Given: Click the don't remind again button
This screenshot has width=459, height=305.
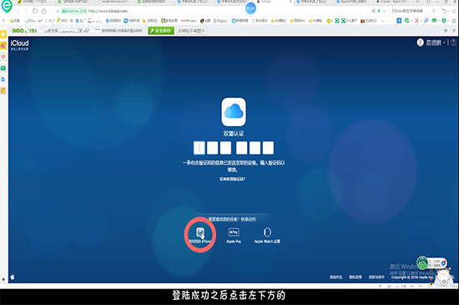Looking at the screenshot, I should (191, 31).
